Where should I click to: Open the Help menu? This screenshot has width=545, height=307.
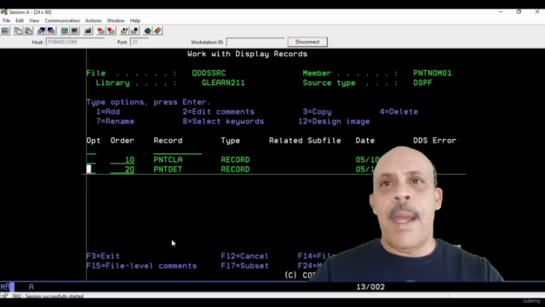[135, 20]
